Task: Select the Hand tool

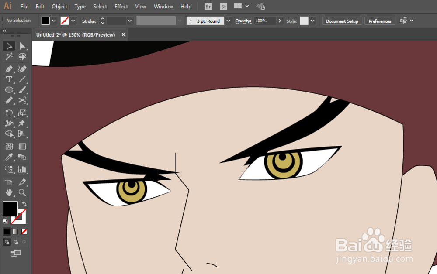Action: pyautogui.click(x=9, y=192)
